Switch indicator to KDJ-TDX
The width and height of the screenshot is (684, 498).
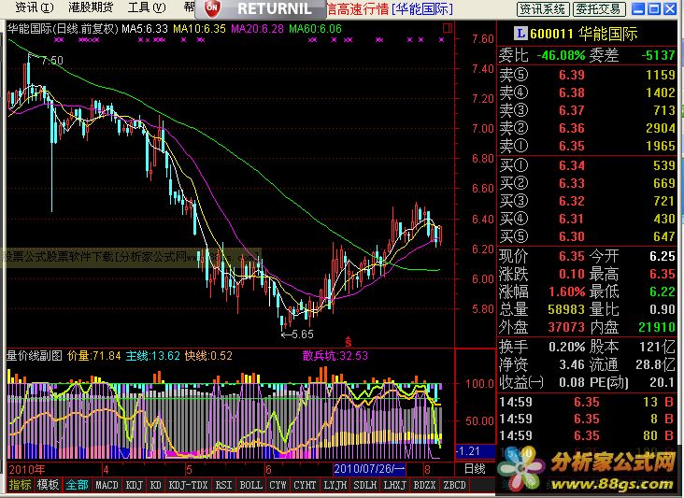[188, 485]
